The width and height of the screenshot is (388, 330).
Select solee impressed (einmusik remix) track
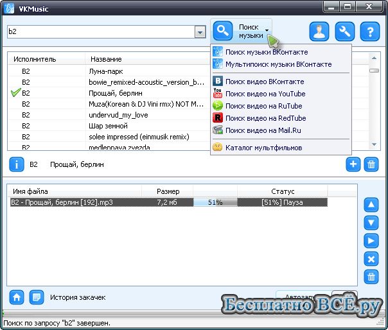click(x=109, y=137)
